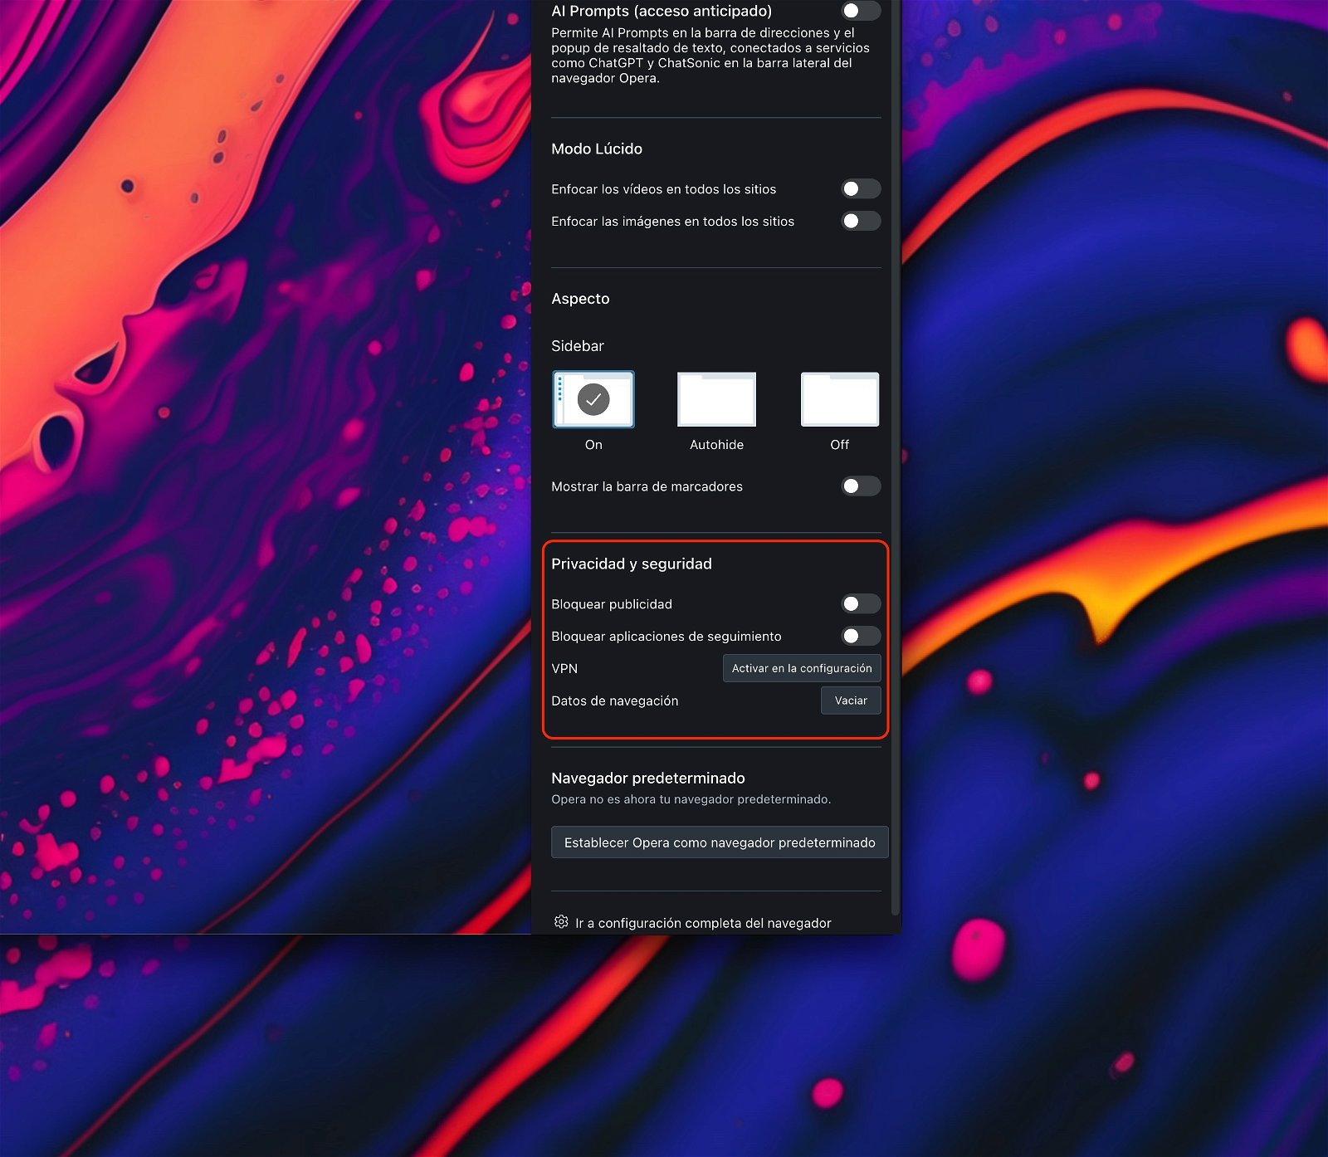Click Opera no es ahora tu navegador text
Screen dimensions: 1328x1157
691,799
